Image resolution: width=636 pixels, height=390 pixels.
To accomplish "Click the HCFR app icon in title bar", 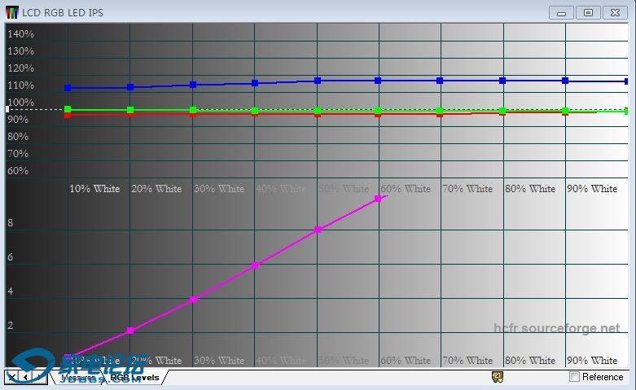I will tap(12, 12).
